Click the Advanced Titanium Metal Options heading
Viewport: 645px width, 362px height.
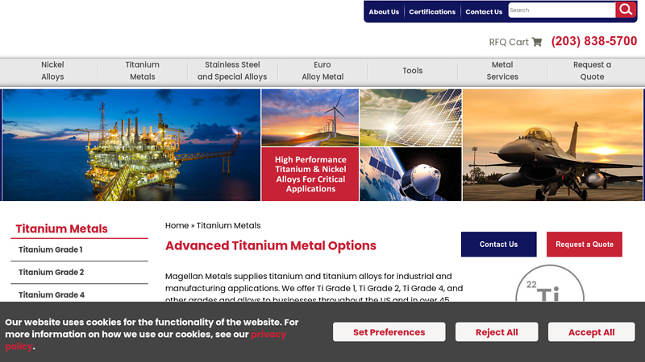pos(271,245)
